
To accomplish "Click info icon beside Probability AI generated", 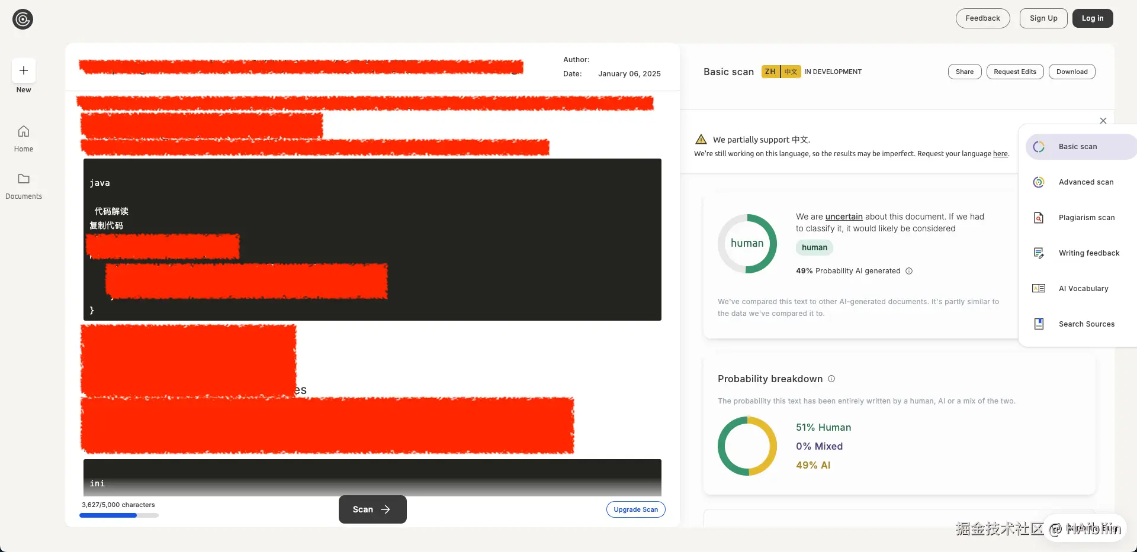I will point(909,271).
